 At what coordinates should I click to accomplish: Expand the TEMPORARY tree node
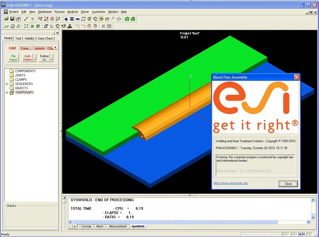coord(7,92)
